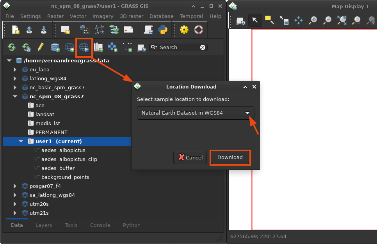Viewport: 377px width, 244px height.
Task: Select the background_points vector map
Action: (65, 177)
